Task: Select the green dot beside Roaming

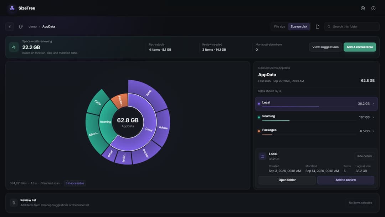Action: pos(259,117)
